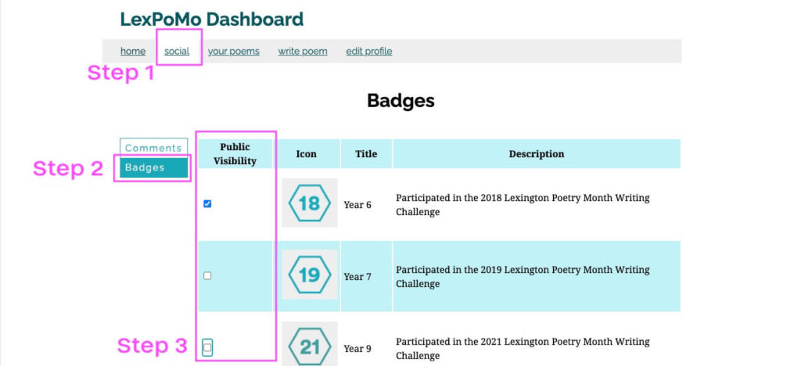Image resolution: width=801 pixels, height=366 pixels.
Task: Click the LexPoMo Dashboard title
Action: tap(212, 19)
